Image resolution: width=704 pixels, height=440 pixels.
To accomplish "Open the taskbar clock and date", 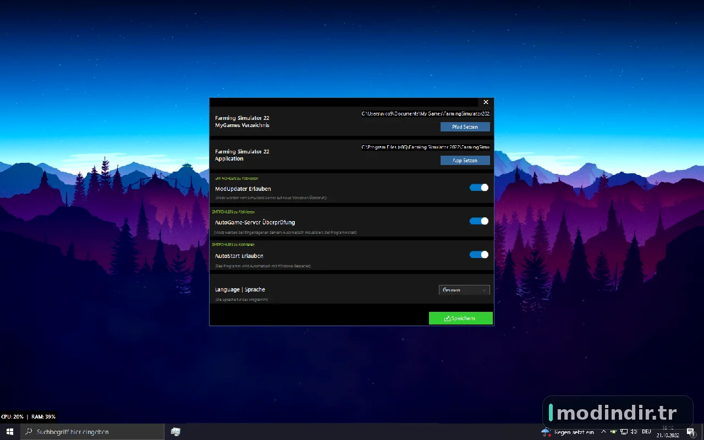I will [x=668, y=432].
